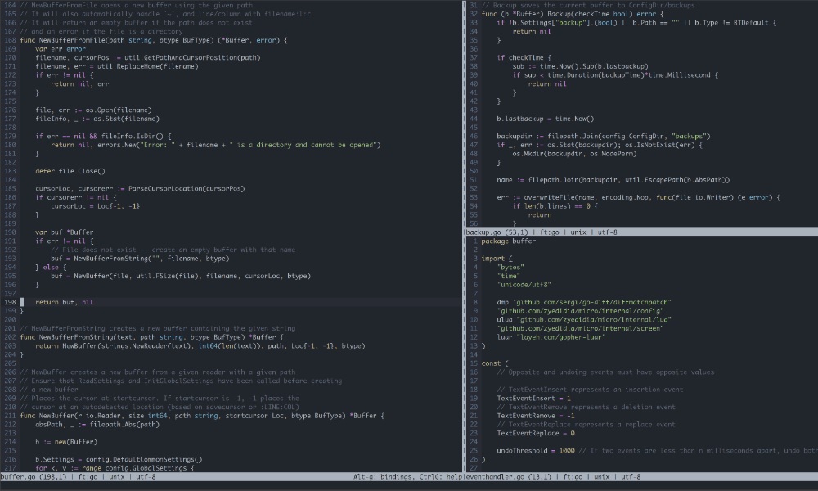Click the utf-8 encoding indicator for eventhandler.go
The width and height of the screenshot is (818, 491).
click(630, 475)
